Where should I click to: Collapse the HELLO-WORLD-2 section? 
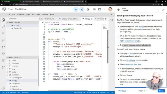(x=8, y=57)
